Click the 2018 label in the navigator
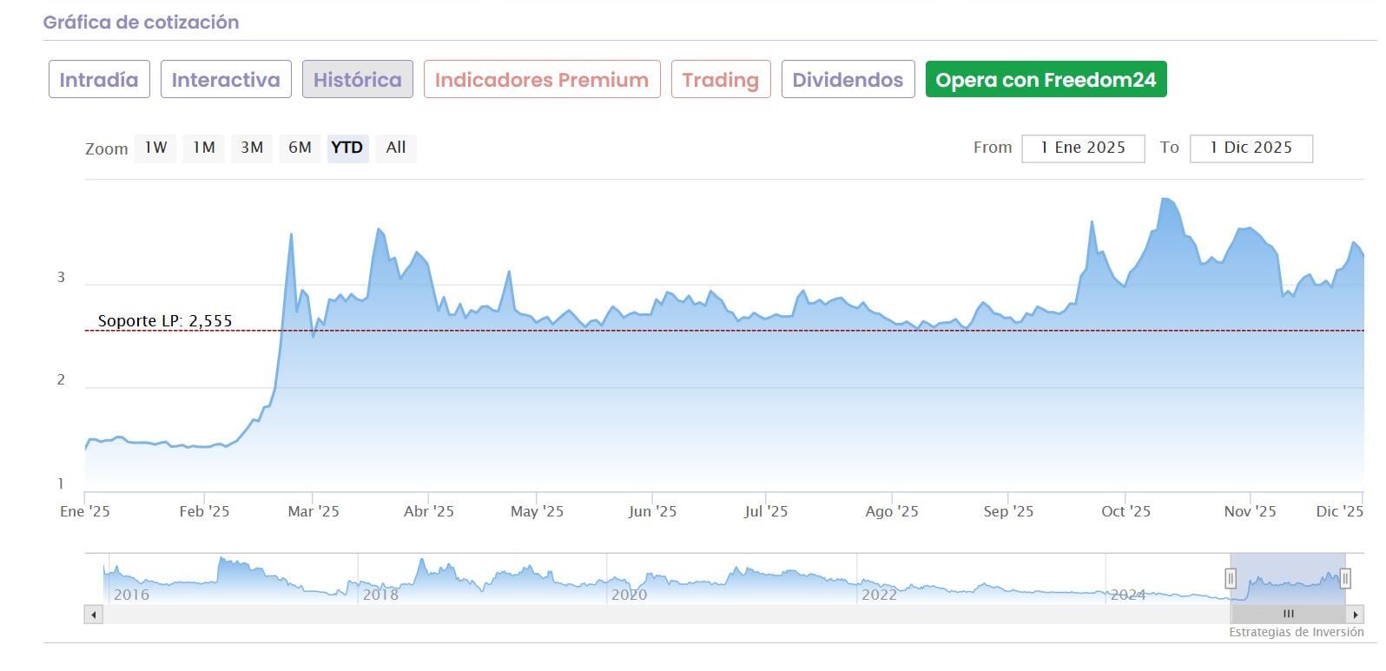Viewport: 1386px width, 671px height. (380, 595)
